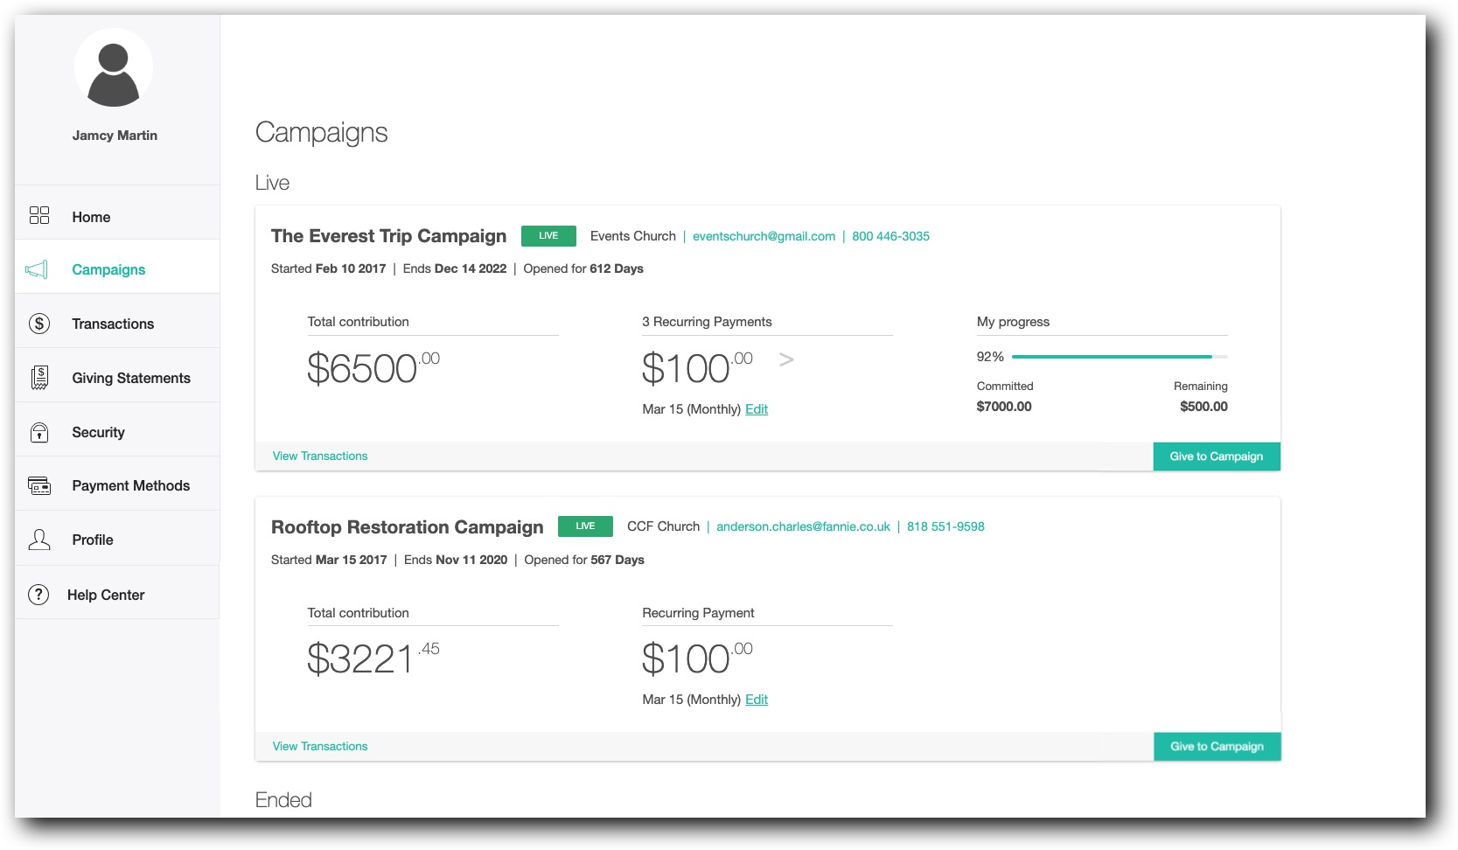
Task: Expand recurring payments with the arrow chevron
Action: (786, 359)
